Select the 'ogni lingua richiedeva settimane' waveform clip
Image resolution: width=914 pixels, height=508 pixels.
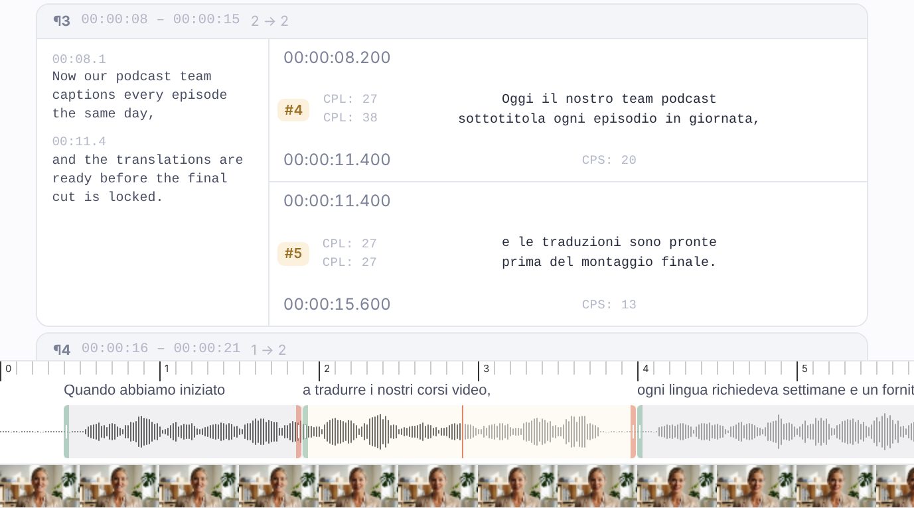click(775, 432)
